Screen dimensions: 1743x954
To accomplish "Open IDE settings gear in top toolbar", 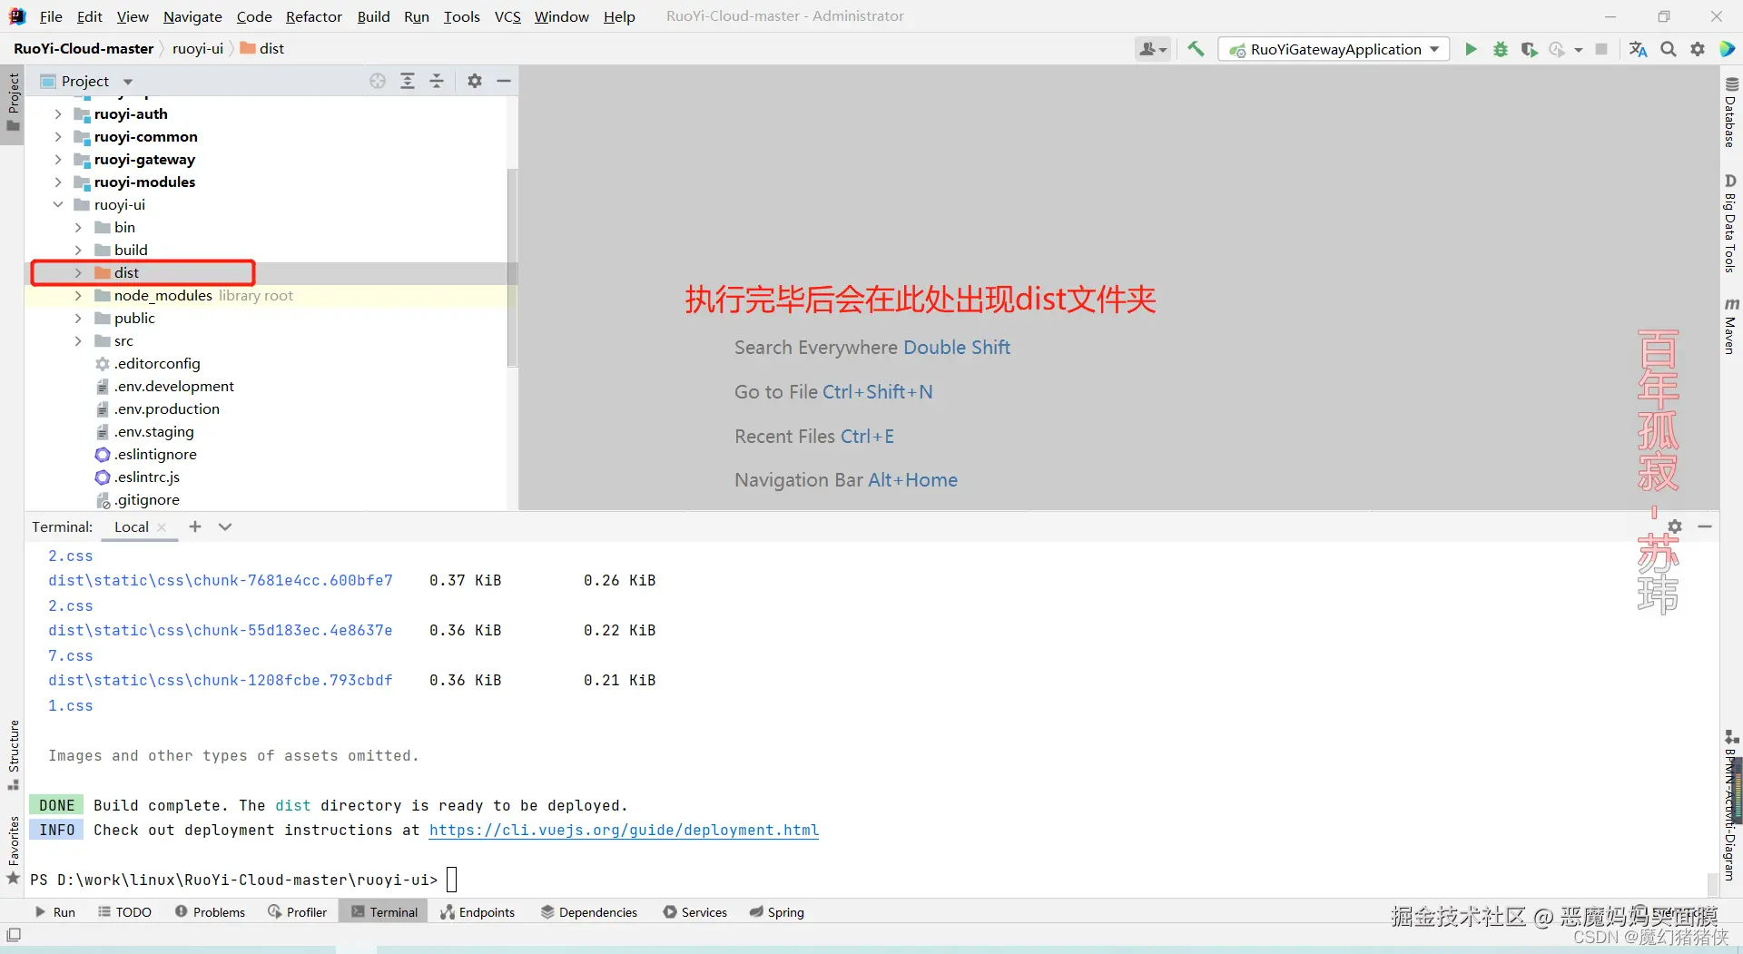I will (1698, 49).
